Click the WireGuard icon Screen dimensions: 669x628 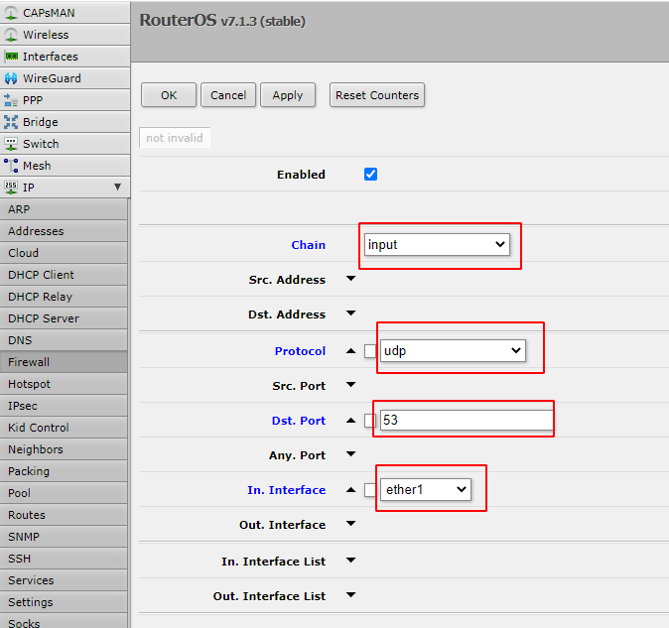click(11, 78)
